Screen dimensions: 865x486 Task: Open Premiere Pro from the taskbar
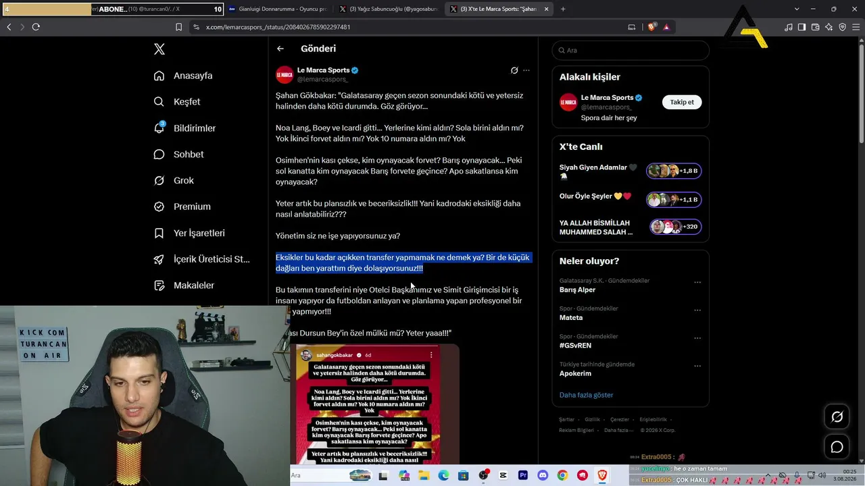tap(522, 475)
